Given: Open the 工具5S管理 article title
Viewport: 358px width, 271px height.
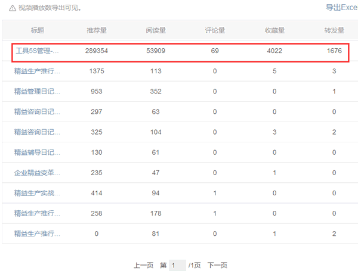Looking at the screenshot, I should pyautogui.click(x=37, y=52).
